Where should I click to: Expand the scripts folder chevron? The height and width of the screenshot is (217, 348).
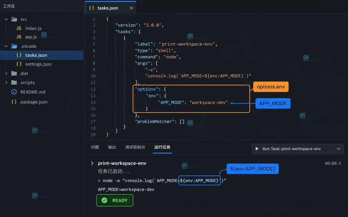point(6,82)
